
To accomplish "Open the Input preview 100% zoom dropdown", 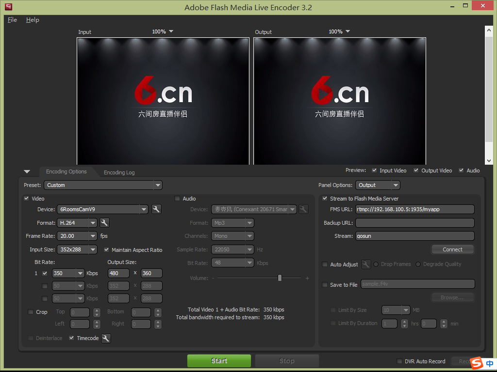I will [163, 31].
